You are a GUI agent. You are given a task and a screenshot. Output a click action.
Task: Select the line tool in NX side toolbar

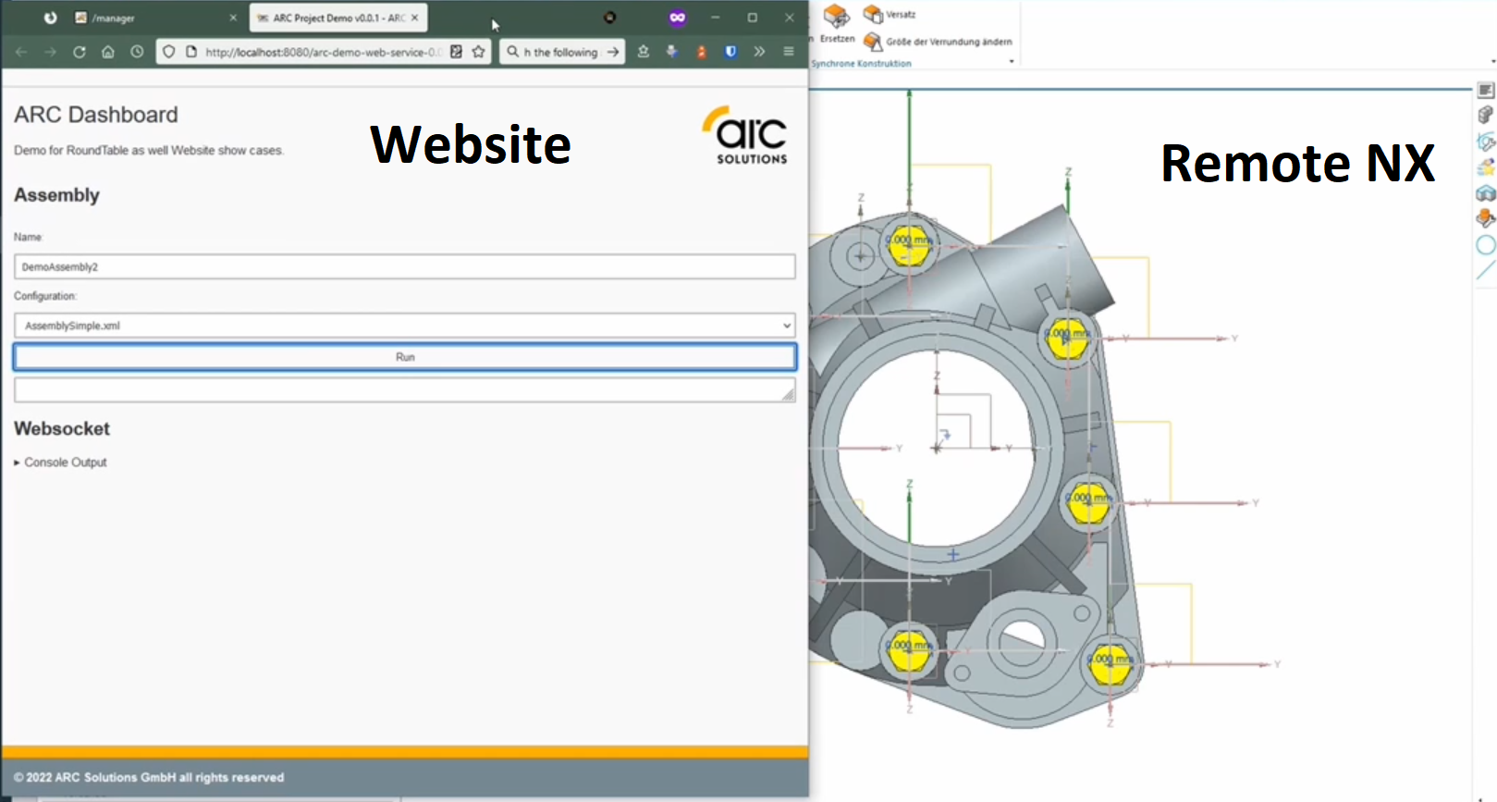click(x=1486, y=270)
